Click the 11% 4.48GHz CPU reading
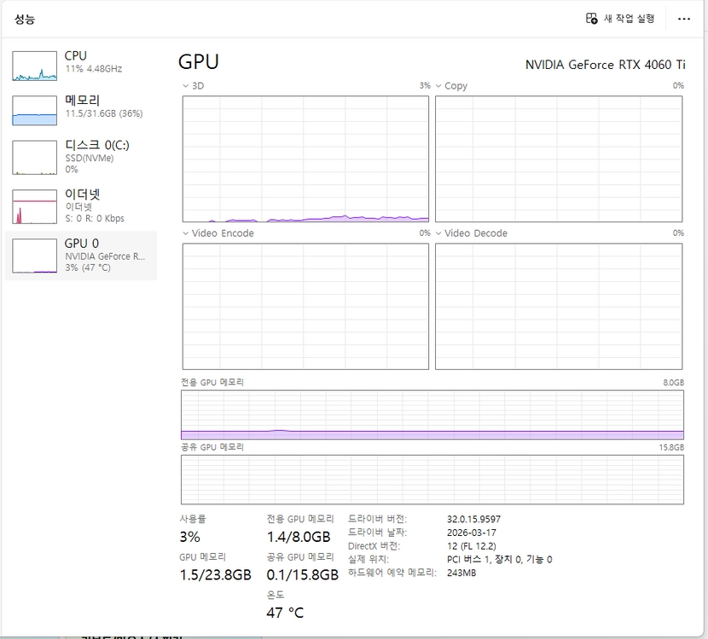Viewport: 708px width, 639px height. click(x=94, y=68)
